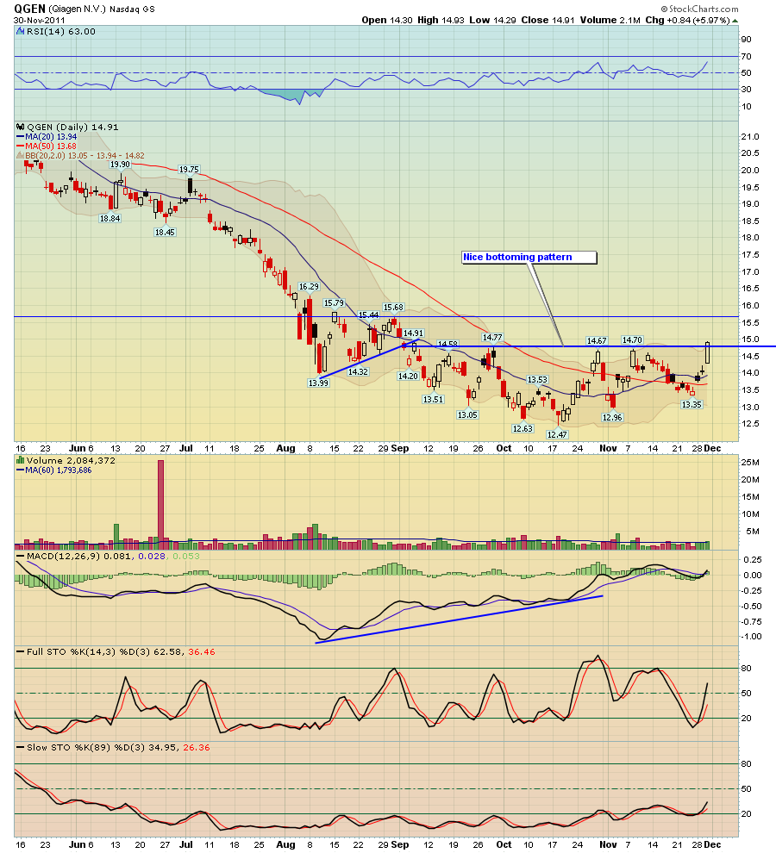
Task: Click the 14.70 price high label
Action: 632,340
